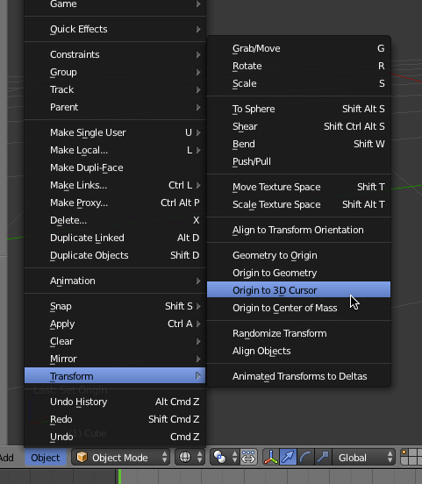
Task: Choose To Sphere entry
Action: click(299, 109)
